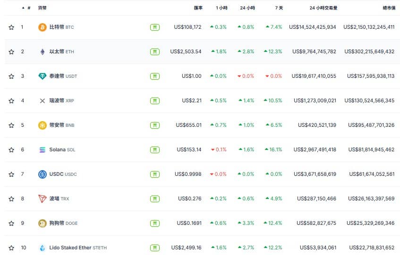
Task: Select volume US$287,150,466
Action: pyautogui.click(x=316, y=198)
